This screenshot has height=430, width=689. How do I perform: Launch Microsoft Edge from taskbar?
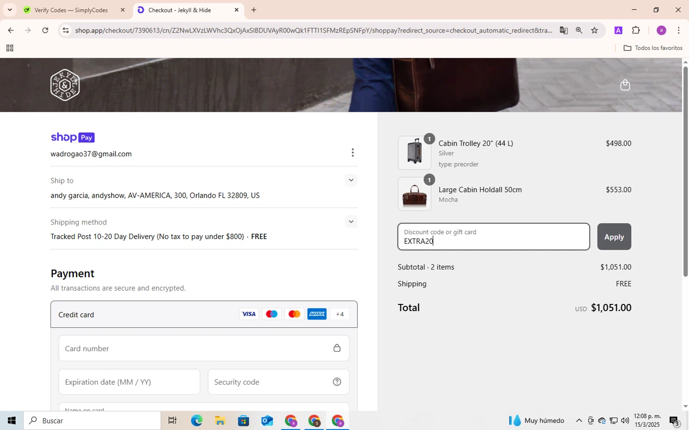tap(196, 420)
